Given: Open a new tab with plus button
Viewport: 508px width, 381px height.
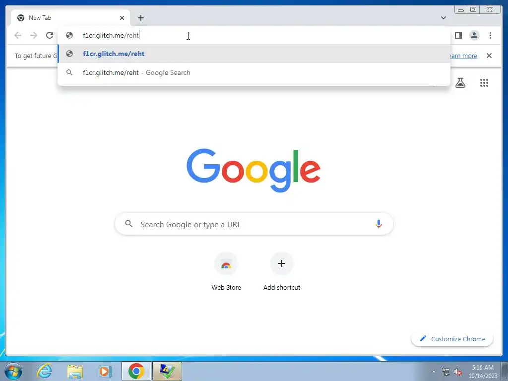Looking at the screenshot, I should coord(140,18).
